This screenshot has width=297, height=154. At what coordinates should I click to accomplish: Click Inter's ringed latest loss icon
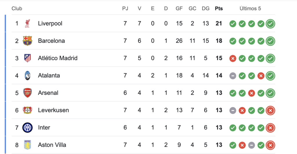pyautogui.click(x=270, y=128)
